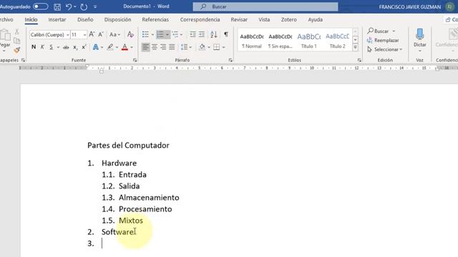Decrease font size with the A-down icon
This screenshot has height=257, width=458.
point(101,34)
